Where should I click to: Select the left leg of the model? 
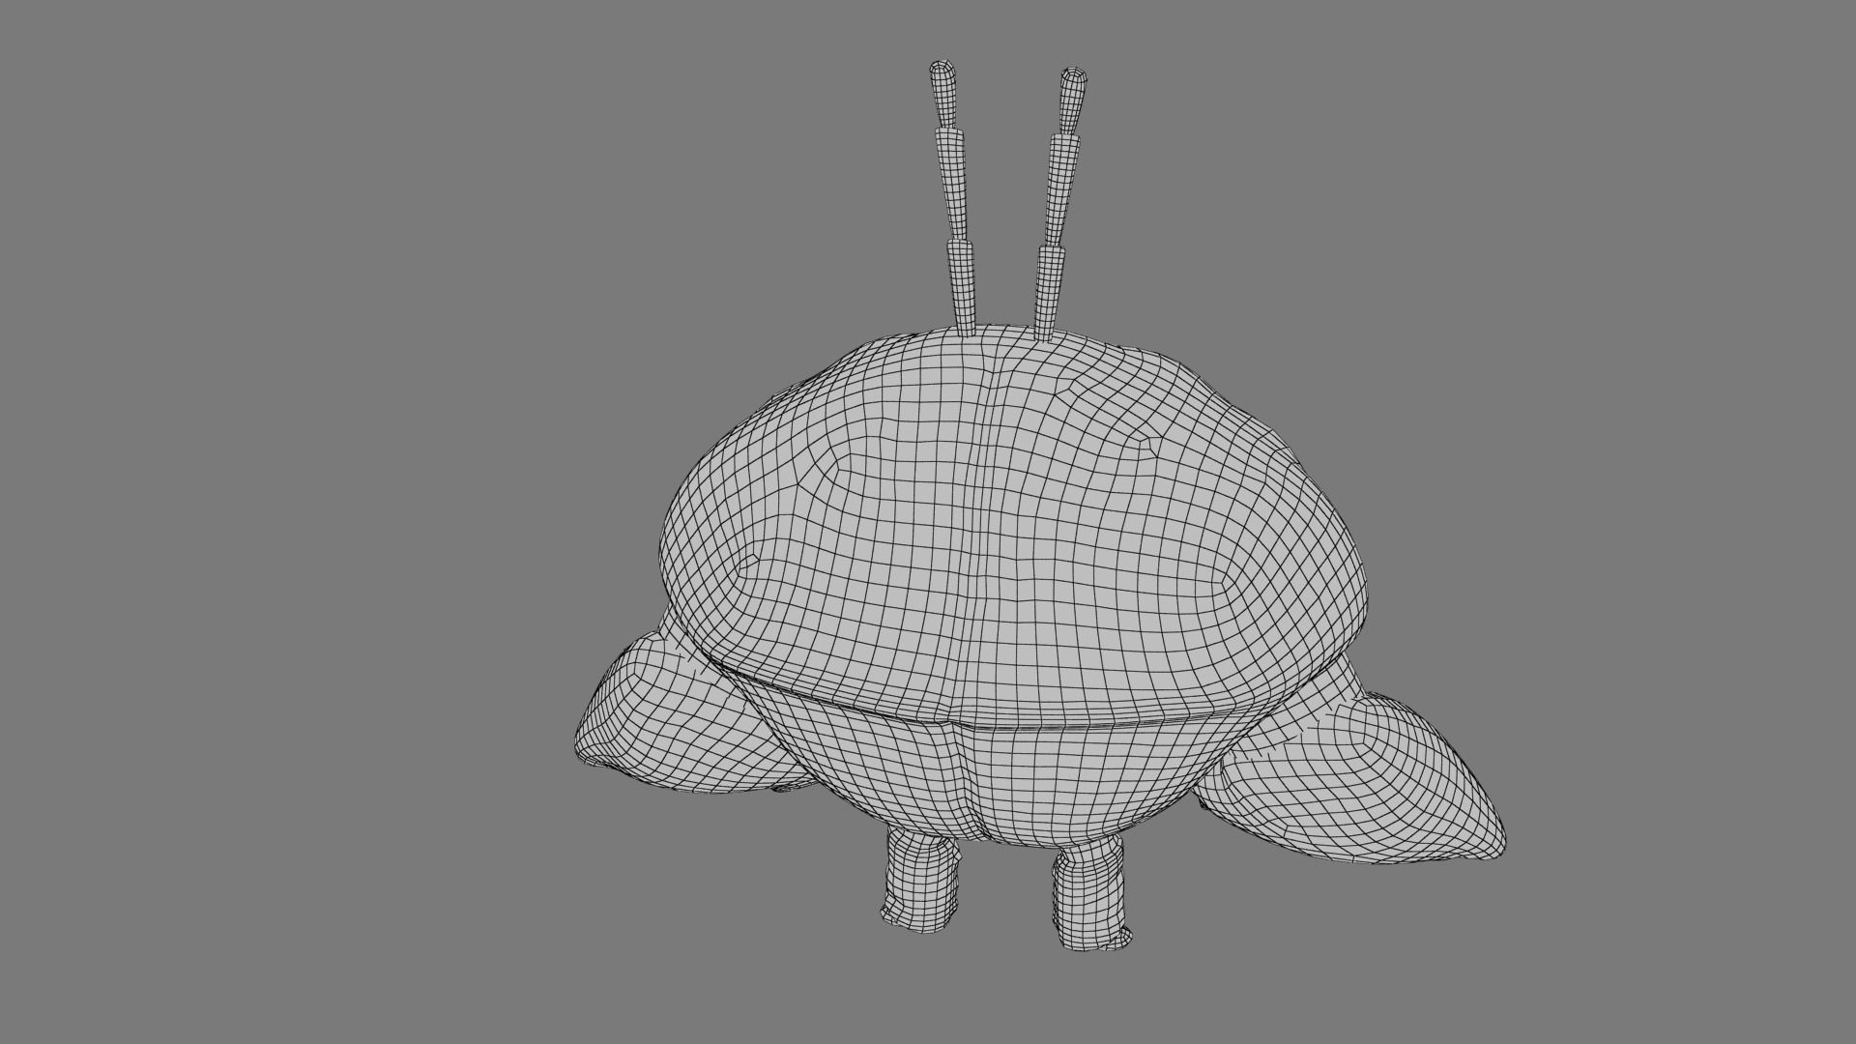(x=921, y=881)
